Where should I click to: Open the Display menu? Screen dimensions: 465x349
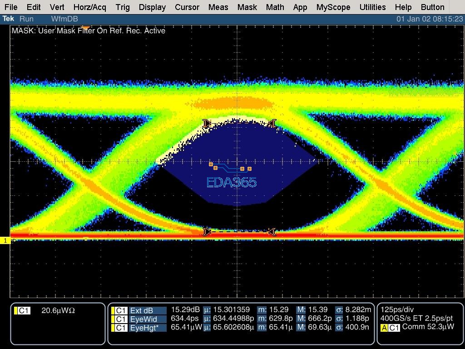click(x=152, y=7)
